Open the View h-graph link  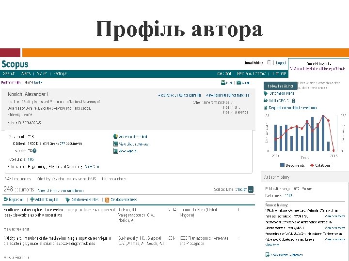127,151
